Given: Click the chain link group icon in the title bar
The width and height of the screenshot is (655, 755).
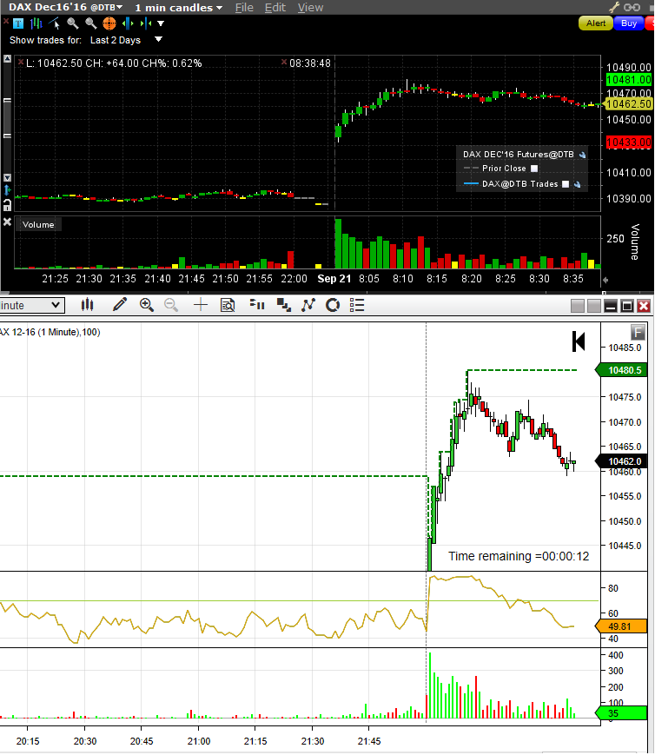Looking at the screenshot, I should (x=632, y=7).
